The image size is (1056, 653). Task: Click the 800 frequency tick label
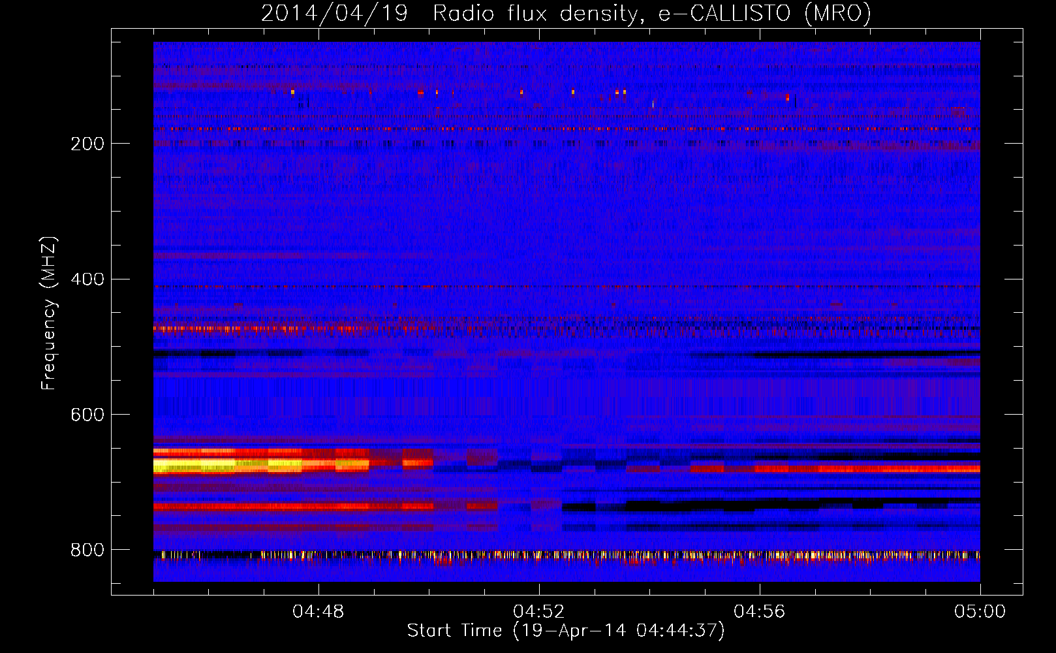pos(87,550)
